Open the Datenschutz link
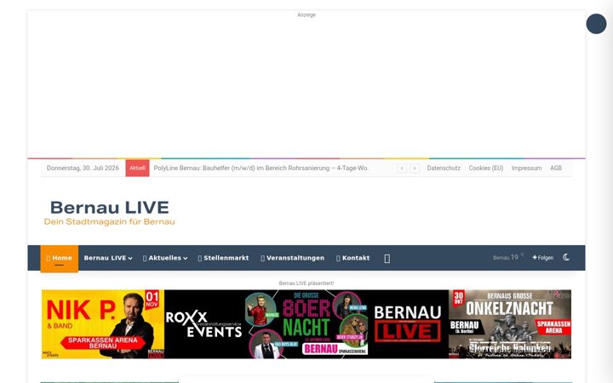Image resolution: width=613 pixels, height=383 pixels. coord(444,168)
